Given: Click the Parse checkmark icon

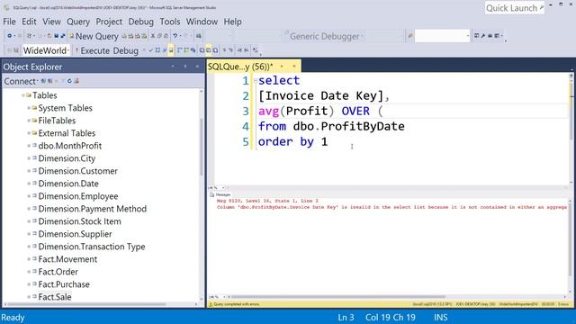Looking at the screenshot, I should point(150,50).
